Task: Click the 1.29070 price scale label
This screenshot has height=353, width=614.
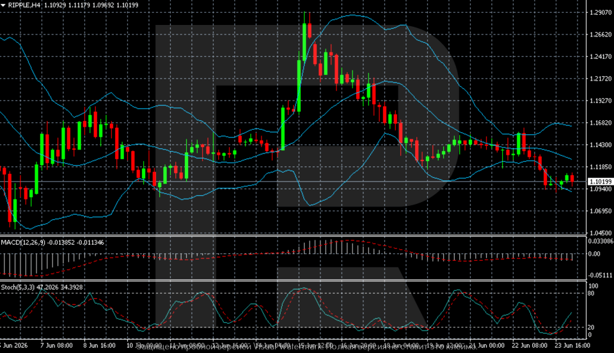Action: [601, 13]
